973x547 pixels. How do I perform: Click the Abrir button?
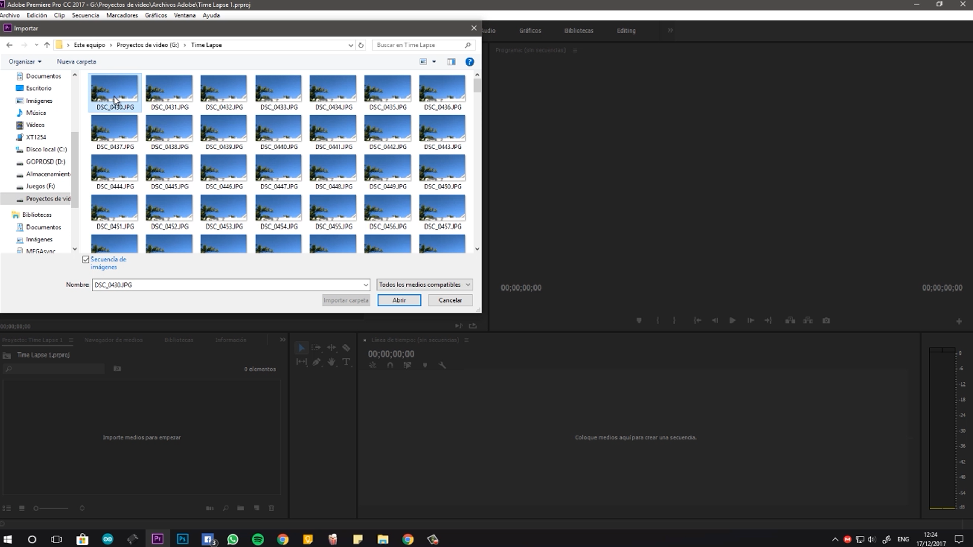click(x=399, y=300)
